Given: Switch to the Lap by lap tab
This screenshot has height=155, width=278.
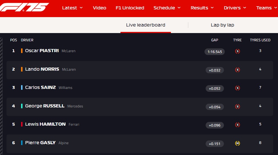Looking at the screenshot, I should [222, 25].
